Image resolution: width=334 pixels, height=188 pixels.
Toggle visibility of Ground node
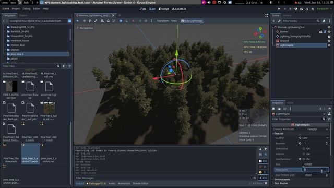click(x=329, y=41)
